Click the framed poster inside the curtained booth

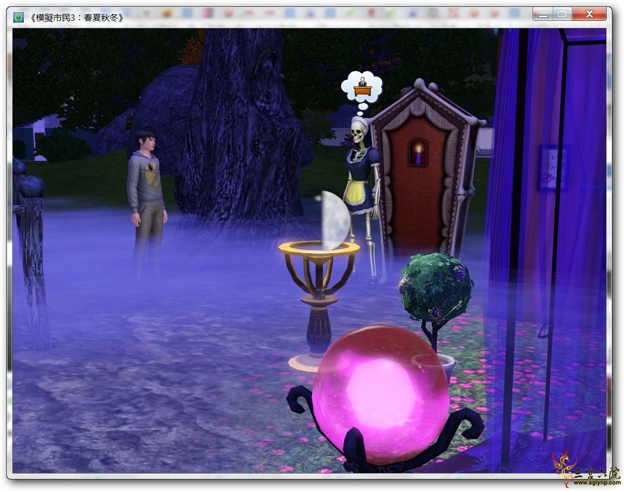tap(553, 167)
